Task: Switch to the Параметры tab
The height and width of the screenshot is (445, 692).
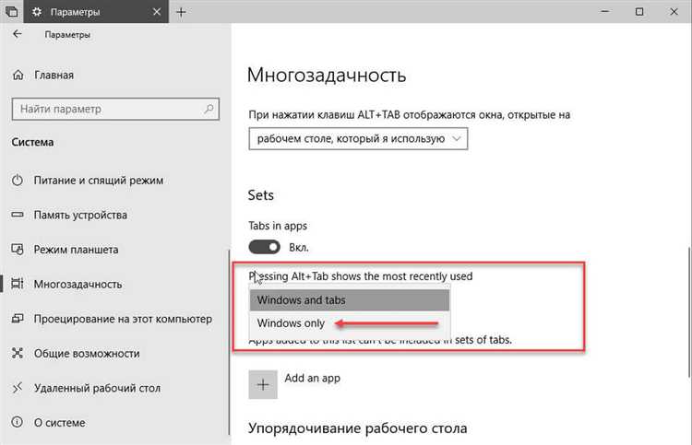Action: (96, 12)
